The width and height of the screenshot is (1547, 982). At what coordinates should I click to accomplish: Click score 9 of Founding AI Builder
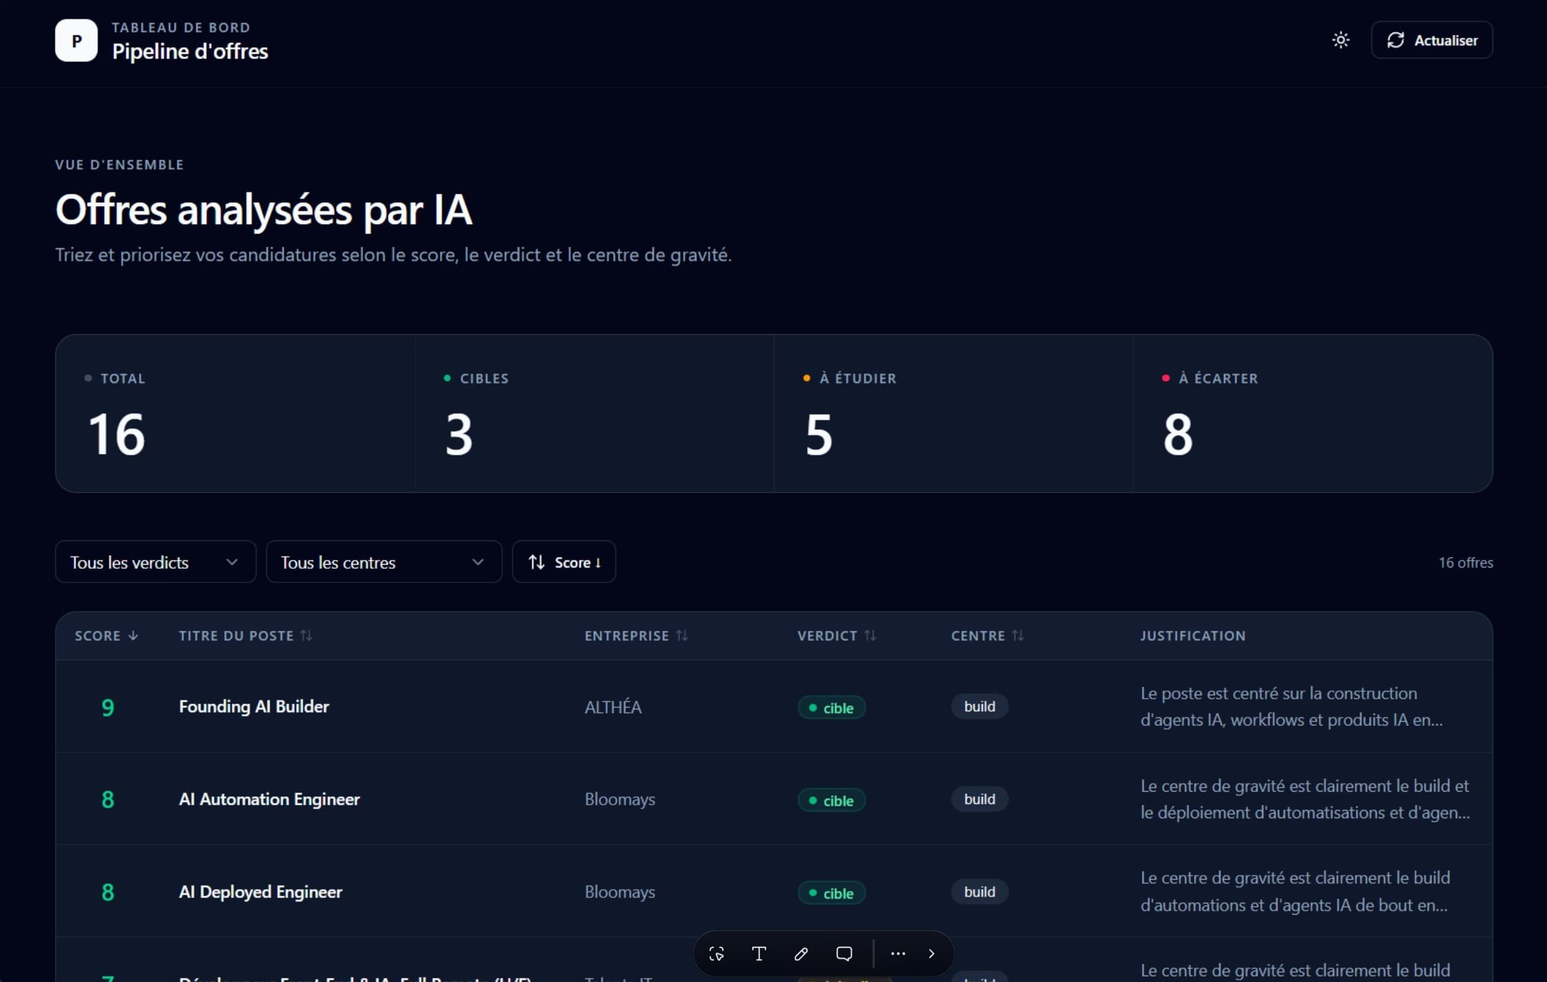[x=108, y=707]
